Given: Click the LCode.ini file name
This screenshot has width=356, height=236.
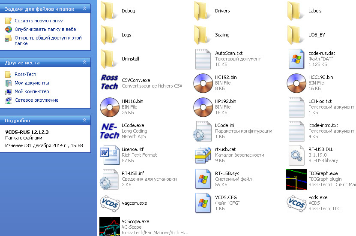Looking at the screenshot, I should point(224,125).
